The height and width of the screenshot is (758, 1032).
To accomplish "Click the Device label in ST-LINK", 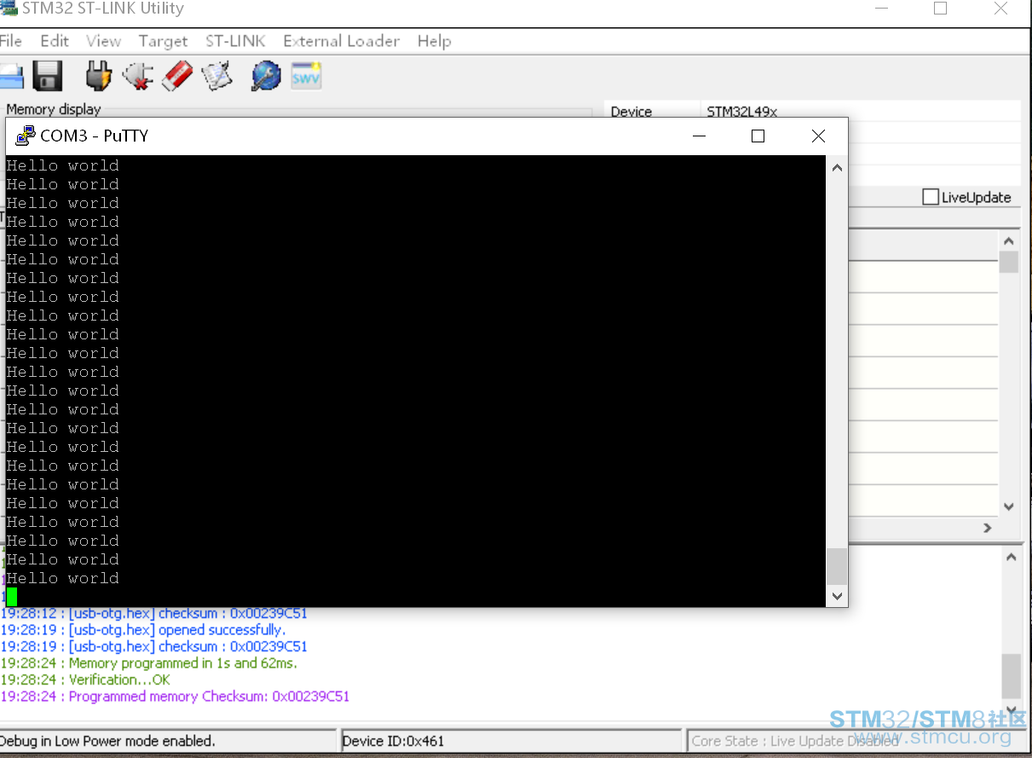I will (x=631, y=112).
